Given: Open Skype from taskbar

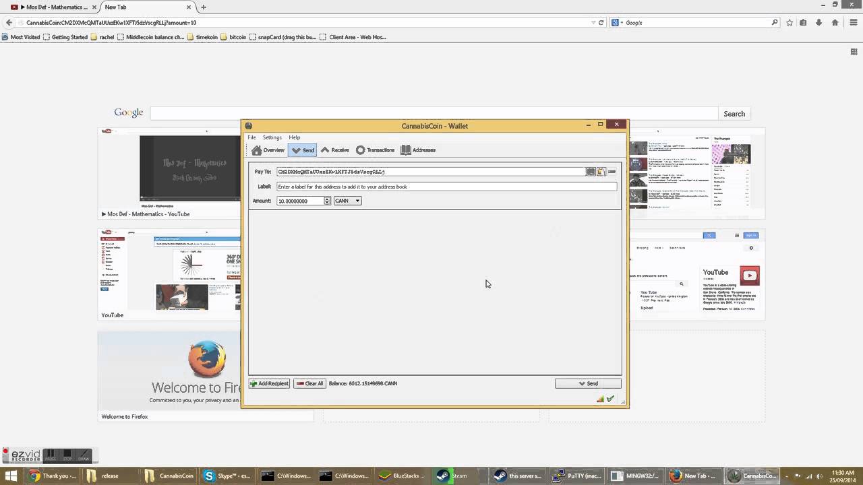Looking at the screenshot, I should [228, 476].
